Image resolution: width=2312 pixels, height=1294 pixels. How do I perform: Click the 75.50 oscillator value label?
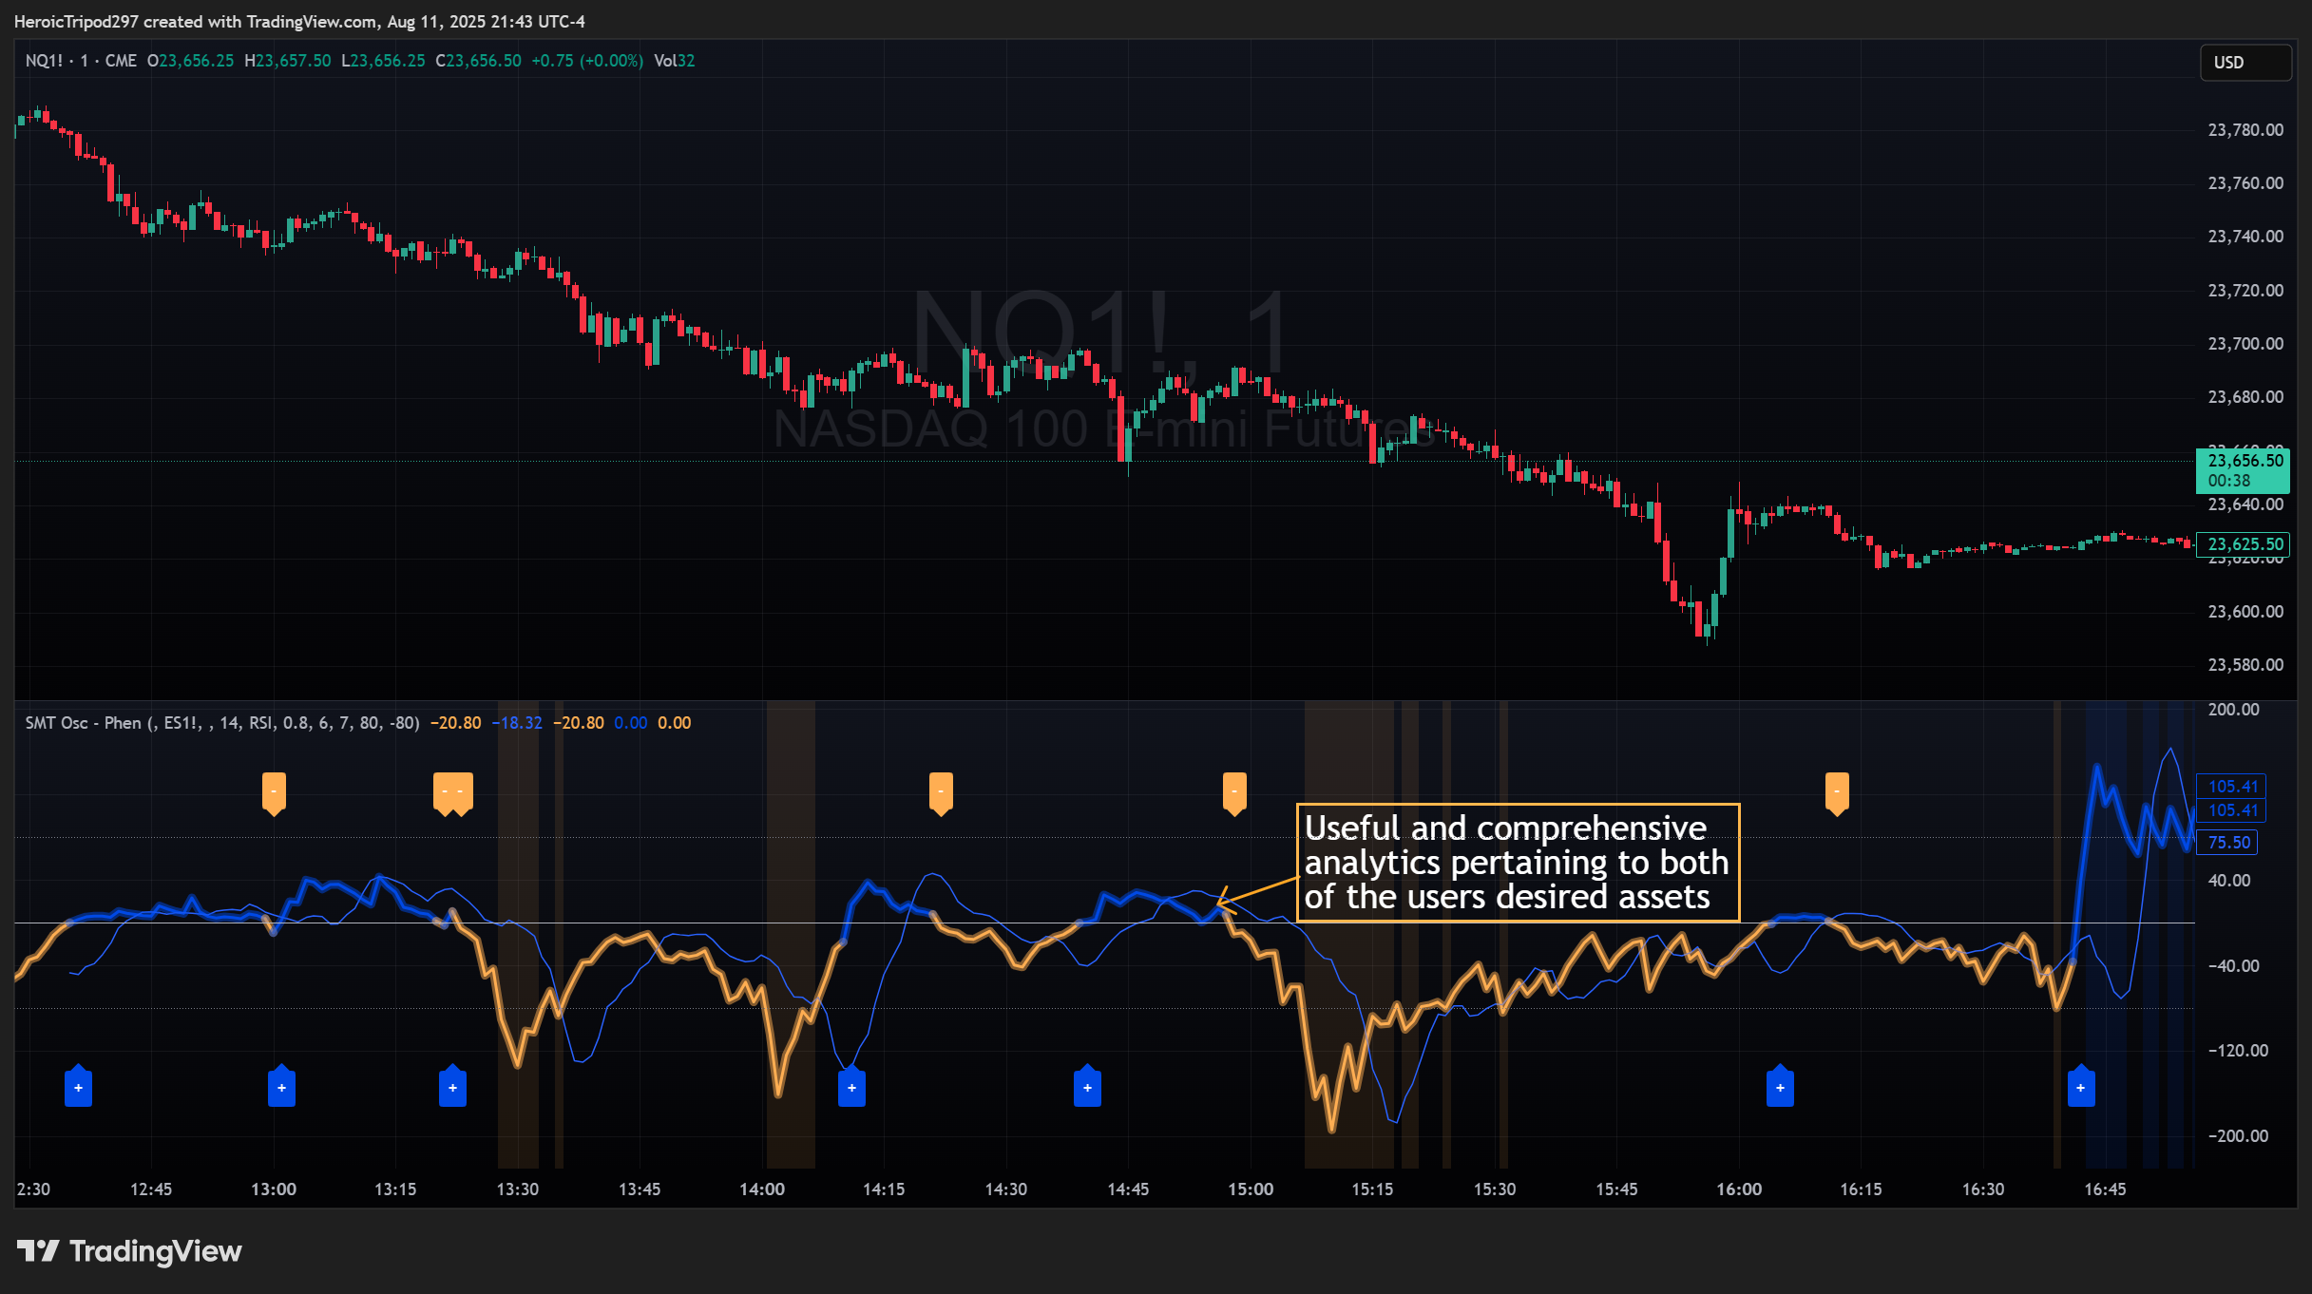click(2228, 843)
